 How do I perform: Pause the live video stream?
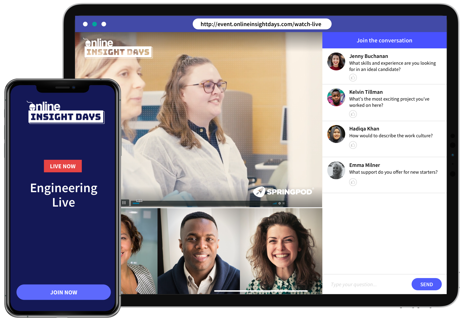click(x=124, y=203)
